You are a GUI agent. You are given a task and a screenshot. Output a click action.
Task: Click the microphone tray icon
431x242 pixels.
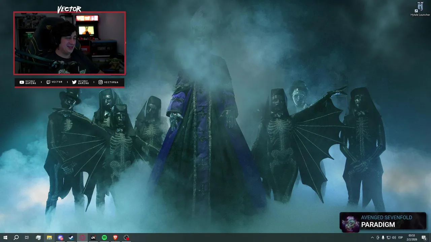(383, 238)
